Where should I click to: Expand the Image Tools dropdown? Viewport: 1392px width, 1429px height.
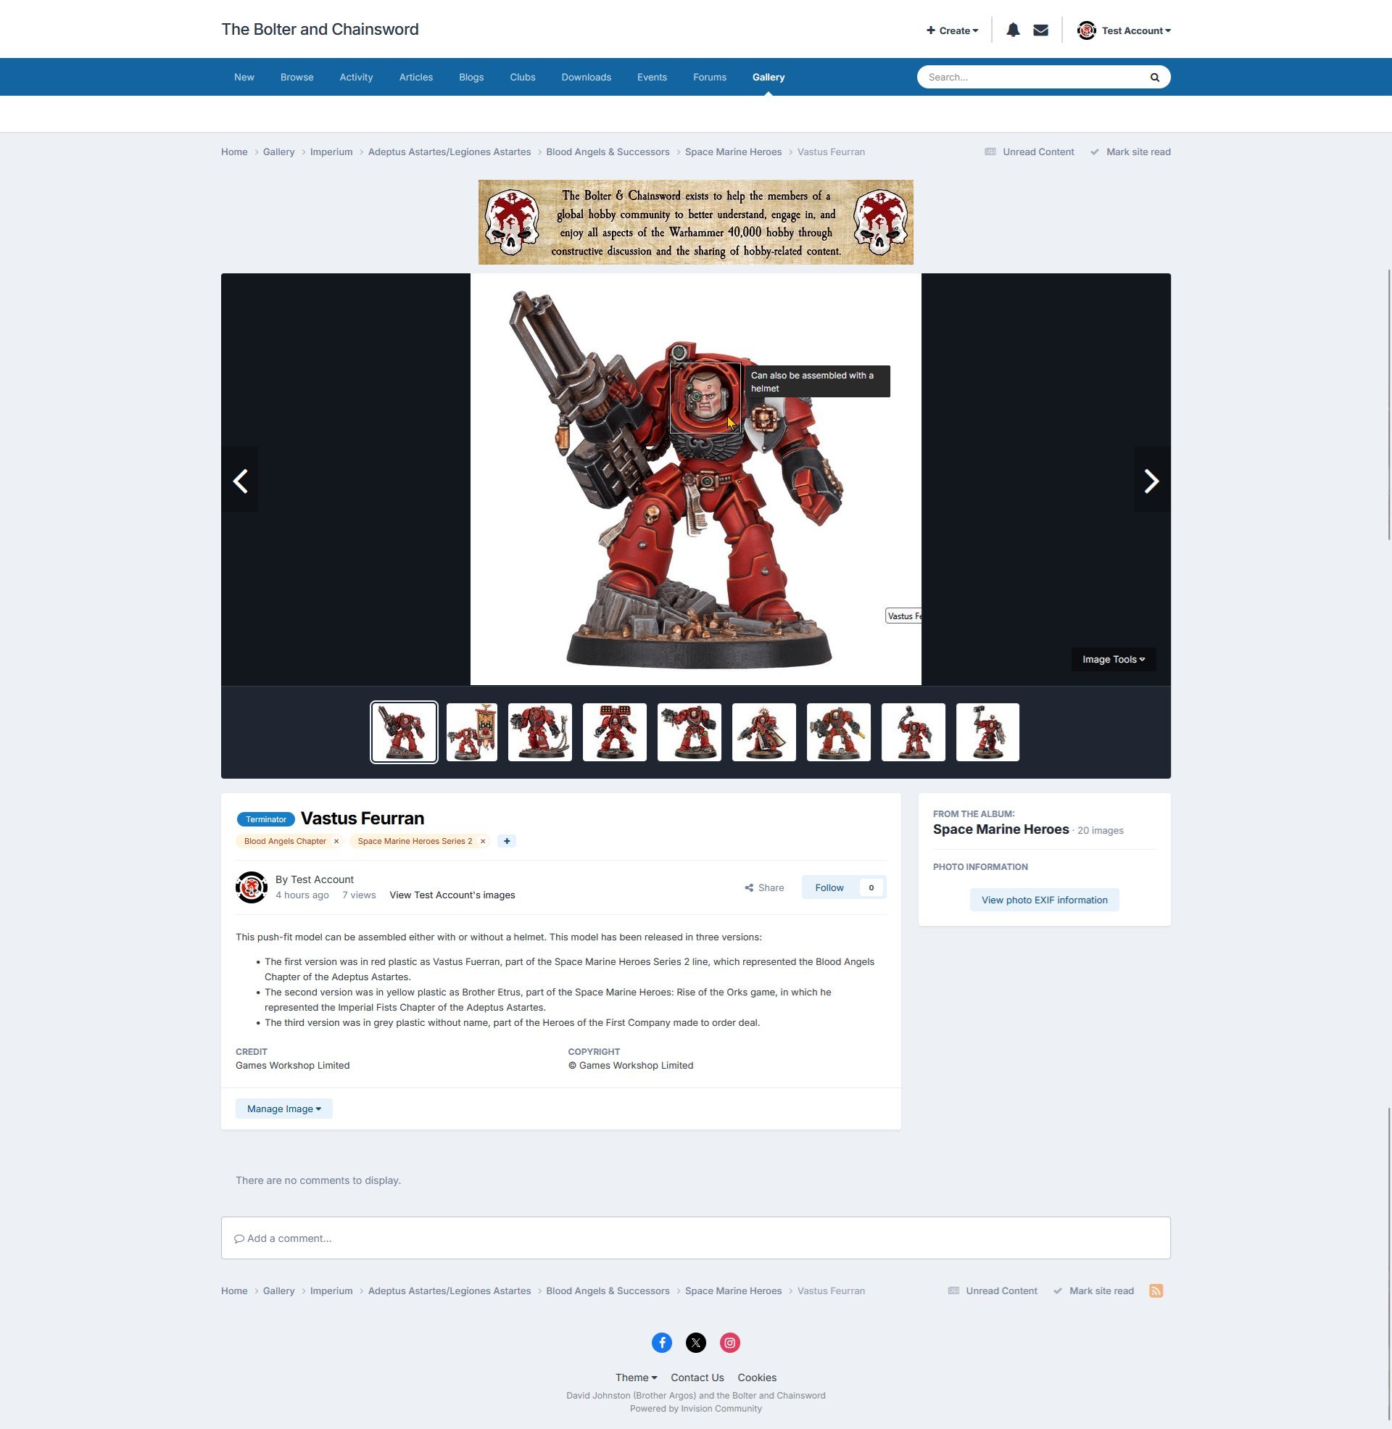point(1113,659)
